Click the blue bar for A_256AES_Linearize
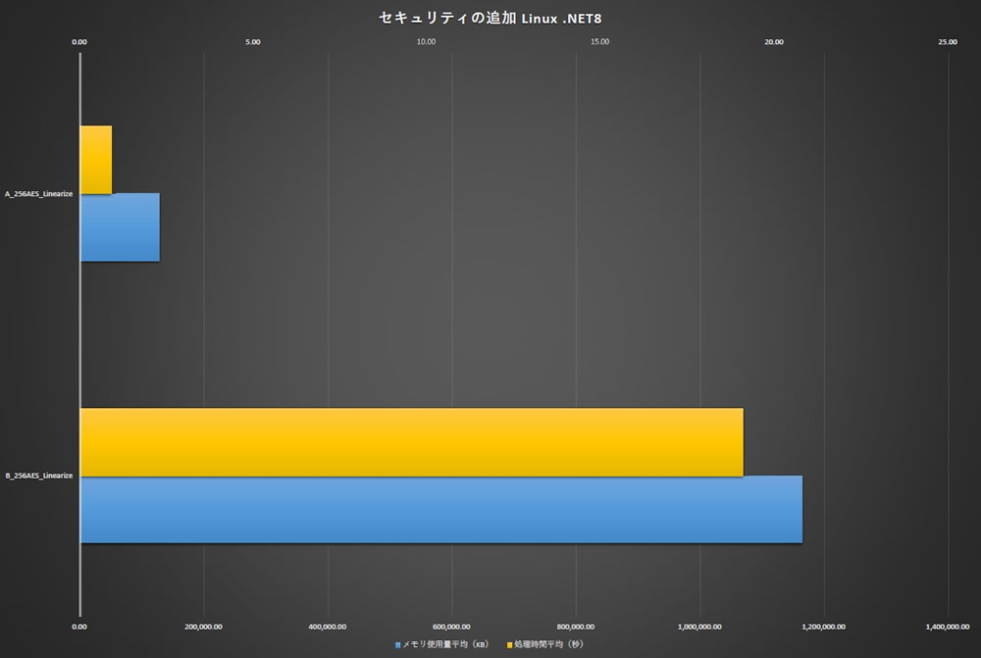The height and width of the screenshot is (658, 981). [119, 228]
